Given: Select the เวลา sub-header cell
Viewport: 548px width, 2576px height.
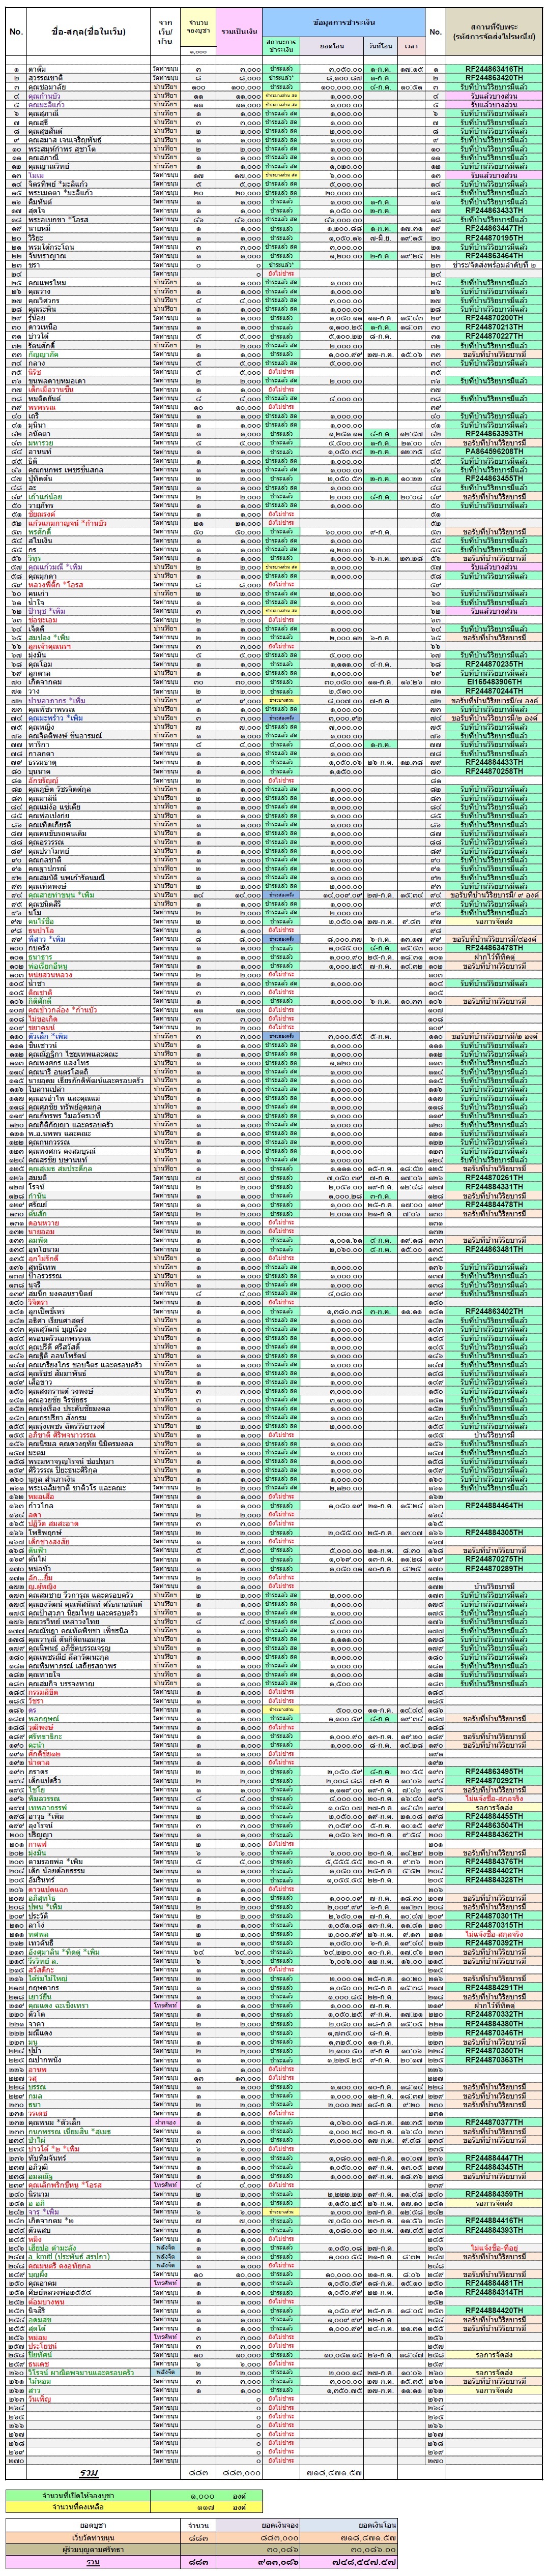Looking at the screenshot, I should (x=411, y=47).
